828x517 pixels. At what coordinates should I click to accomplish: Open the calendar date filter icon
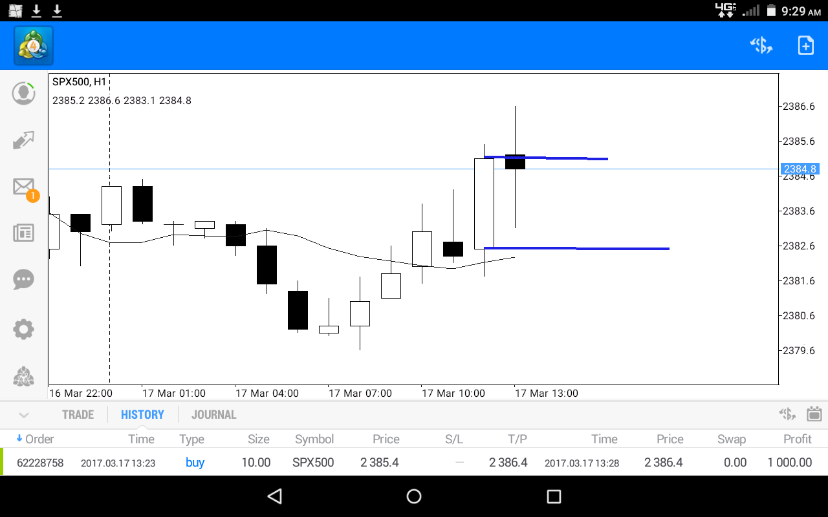(814, 414)
